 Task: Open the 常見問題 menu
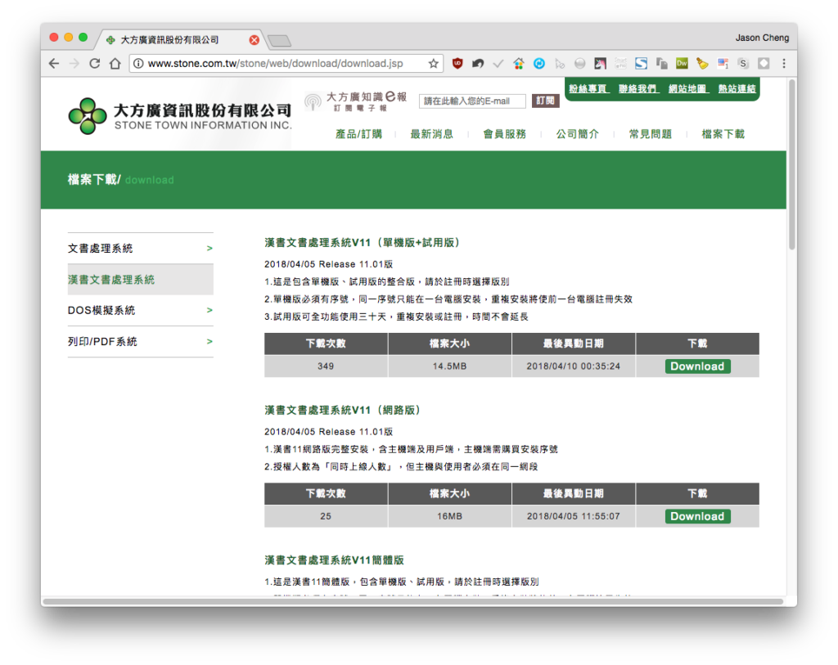[x=650, y=134]
